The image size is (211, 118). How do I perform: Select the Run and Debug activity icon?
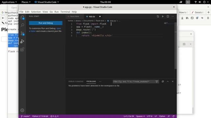point(22,41)
